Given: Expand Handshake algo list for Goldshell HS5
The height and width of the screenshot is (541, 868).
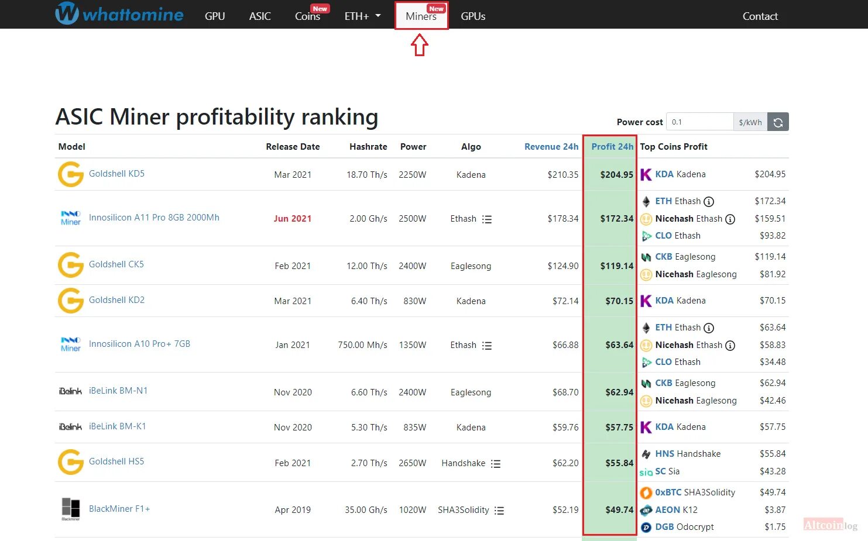Looking at the screenshot, I should tap(496, 464).
